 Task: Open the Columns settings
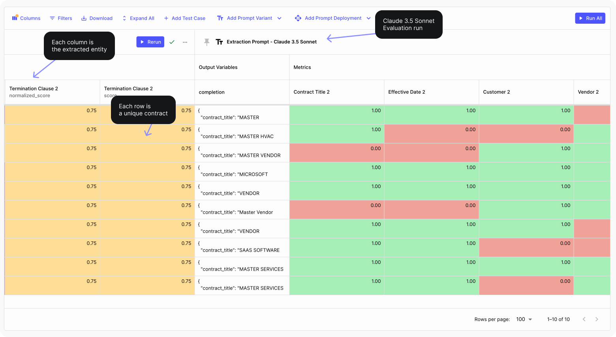click(26, 18)
